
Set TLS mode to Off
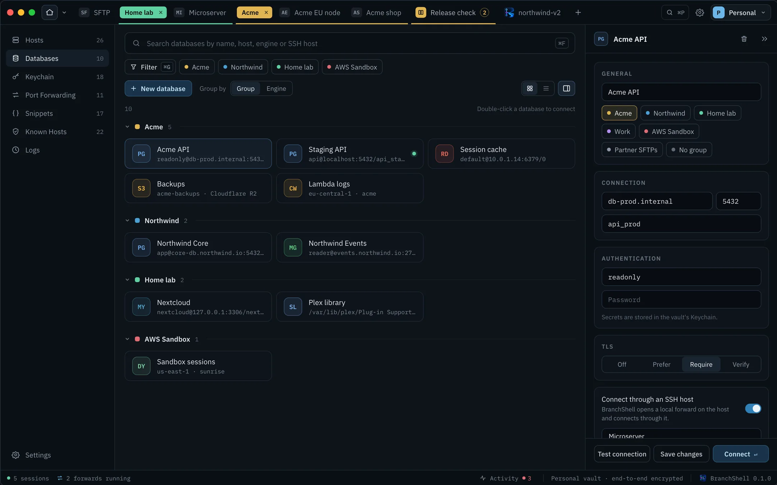622,364
